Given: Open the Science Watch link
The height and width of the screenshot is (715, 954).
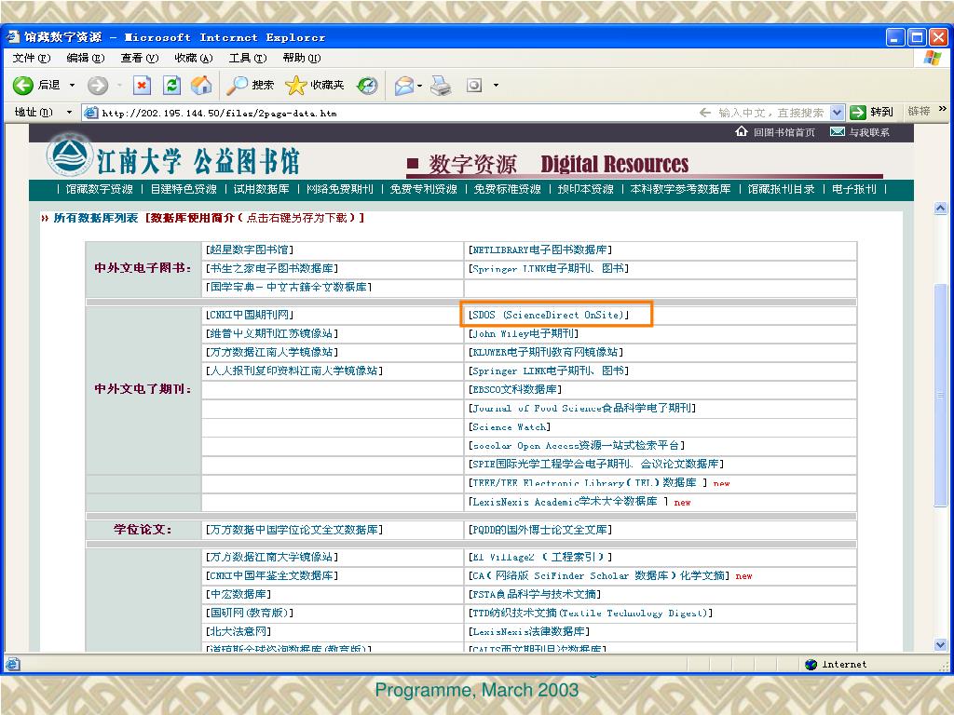Looking at the screenshot, I should 510,427.
